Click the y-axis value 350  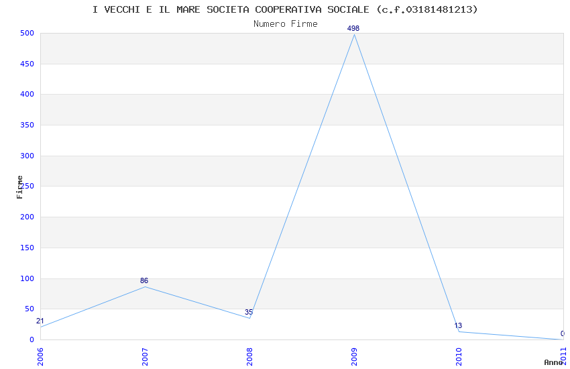pos(27,125)
